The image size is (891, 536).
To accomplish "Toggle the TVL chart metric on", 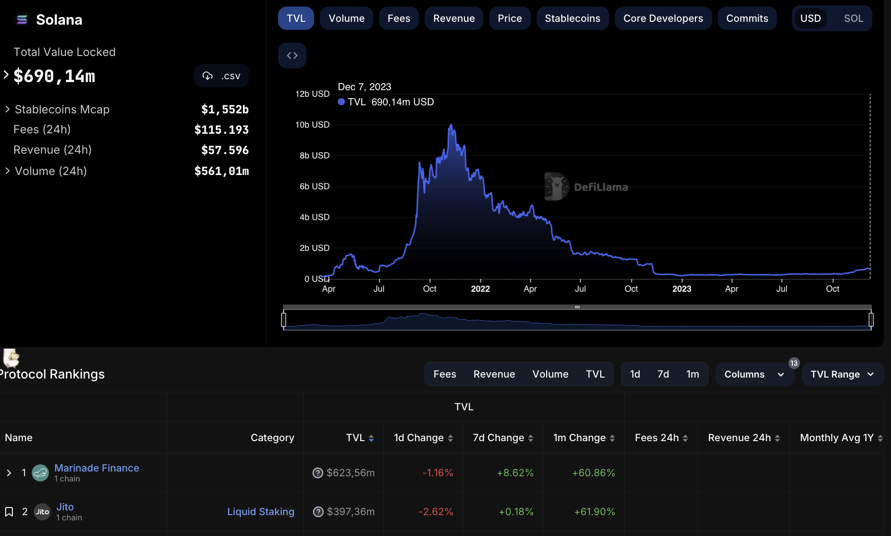I will click(296, 18).
